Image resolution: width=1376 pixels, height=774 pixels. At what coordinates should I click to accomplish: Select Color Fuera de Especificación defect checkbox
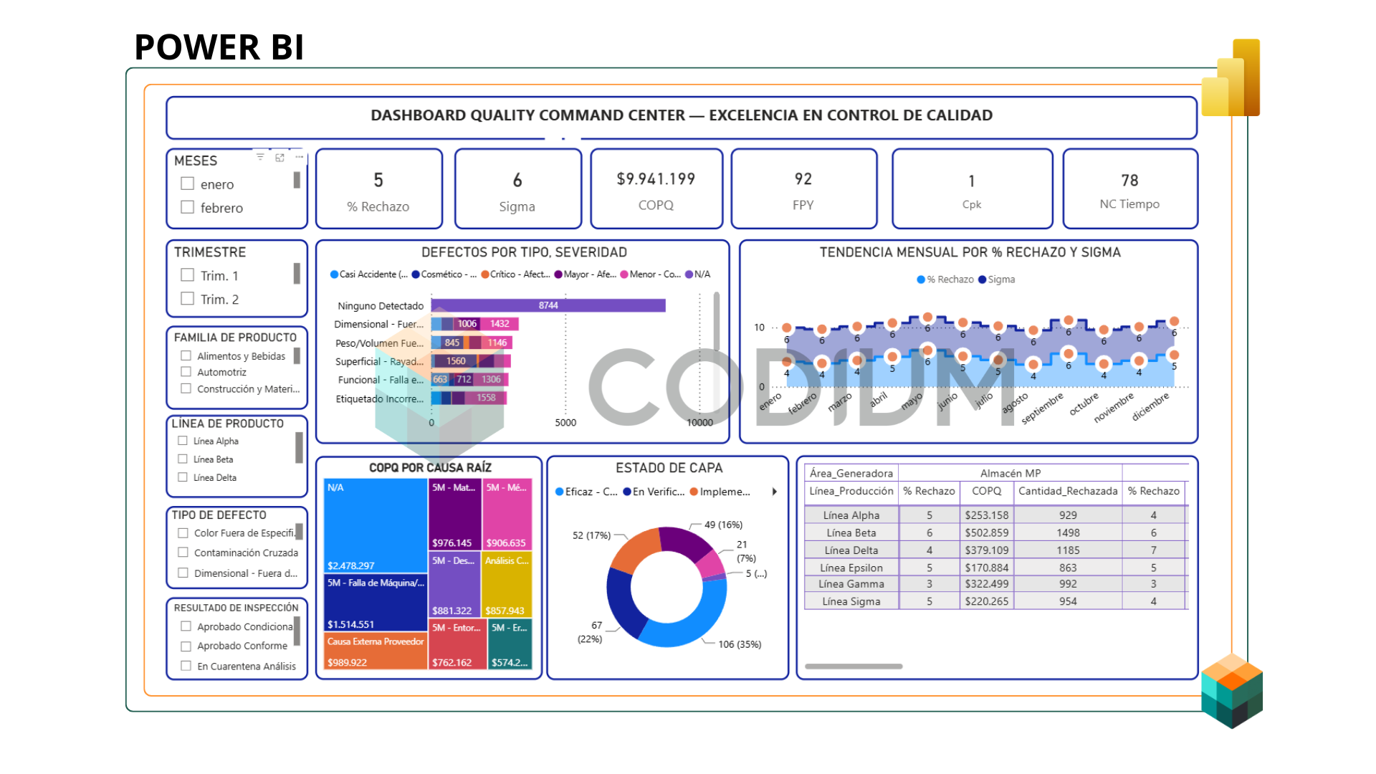tap(183, 532)
